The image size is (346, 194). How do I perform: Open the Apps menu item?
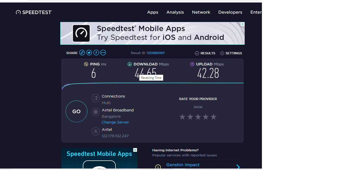click(x=152, y=12)
